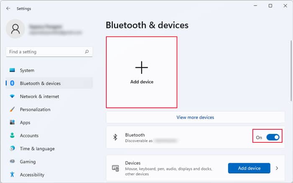
Task: Maximize the Settings window
Action: [x=270, y=6]
